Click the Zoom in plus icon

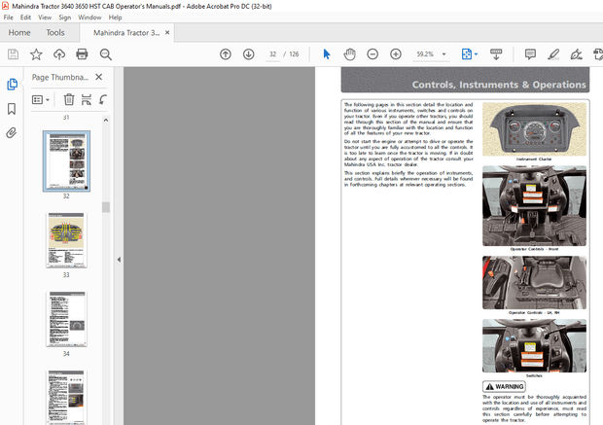click(395, 54)
